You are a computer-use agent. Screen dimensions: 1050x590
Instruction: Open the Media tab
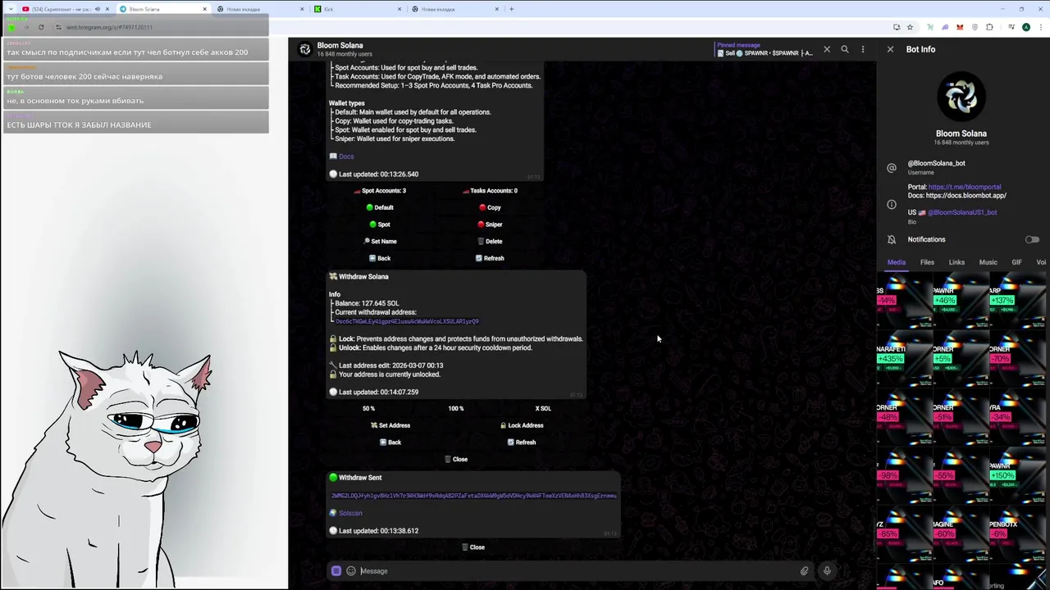tap(897, 262)
